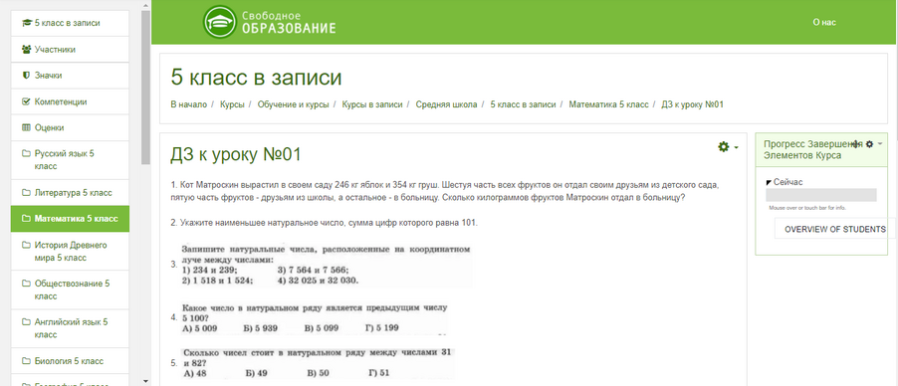Screen dimensions: 898x386
Task: Open 5 класс в записи in sidebar
Action: [70, 23]
